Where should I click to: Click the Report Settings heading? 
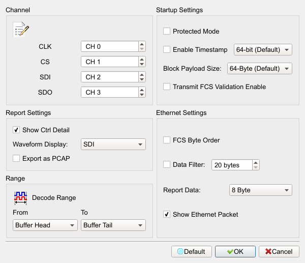coord(28,113)
